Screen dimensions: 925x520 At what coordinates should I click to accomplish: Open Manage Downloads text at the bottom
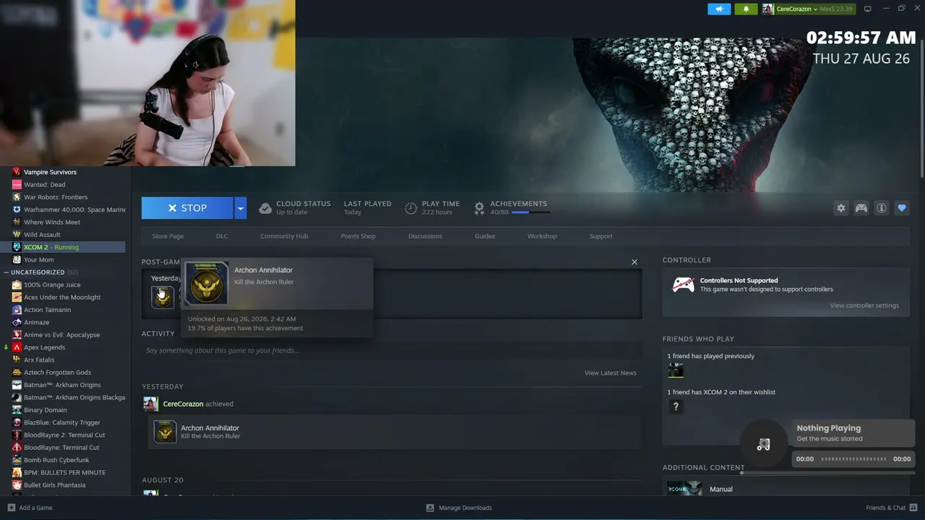point(465,508)
